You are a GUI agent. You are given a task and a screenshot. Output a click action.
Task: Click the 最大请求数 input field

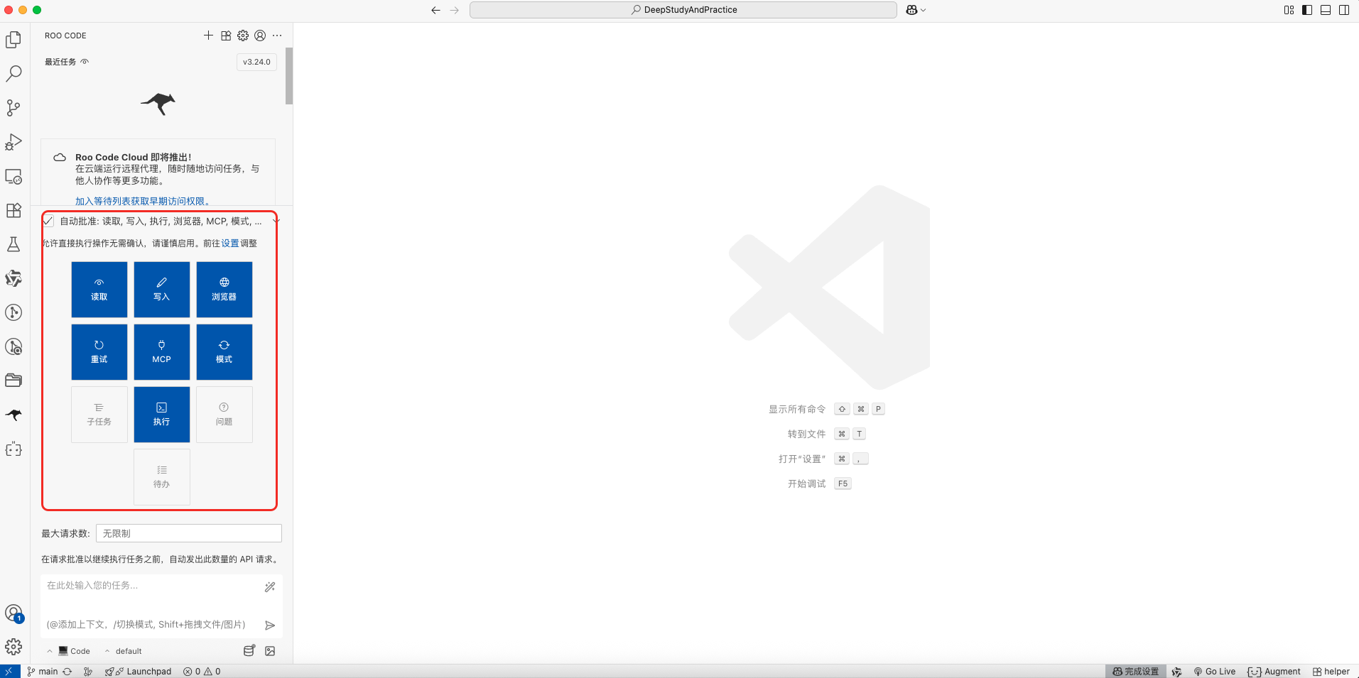pos(189,533)
